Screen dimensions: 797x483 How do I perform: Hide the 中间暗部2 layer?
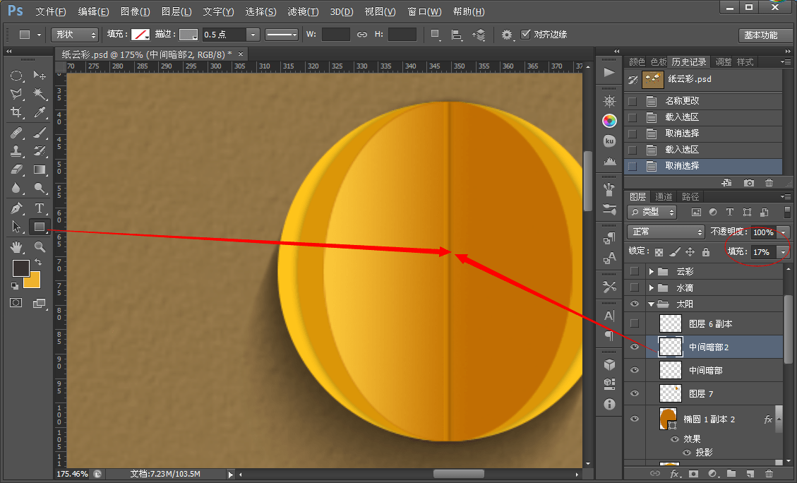[634, 347]
